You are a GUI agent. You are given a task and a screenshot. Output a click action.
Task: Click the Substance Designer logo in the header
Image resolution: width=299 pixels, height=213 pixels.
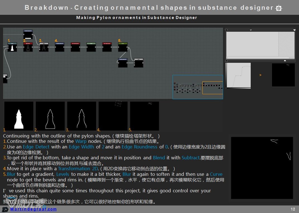pos(279,8)
